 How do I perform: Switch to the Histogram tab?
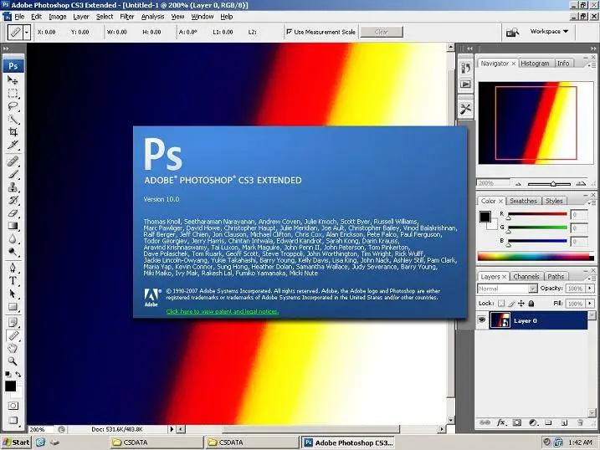pyautogui.click(x=535, y=64)
